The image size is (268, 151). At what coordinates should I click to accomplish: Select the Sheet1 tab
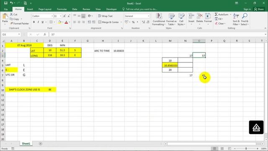point(26,143)
